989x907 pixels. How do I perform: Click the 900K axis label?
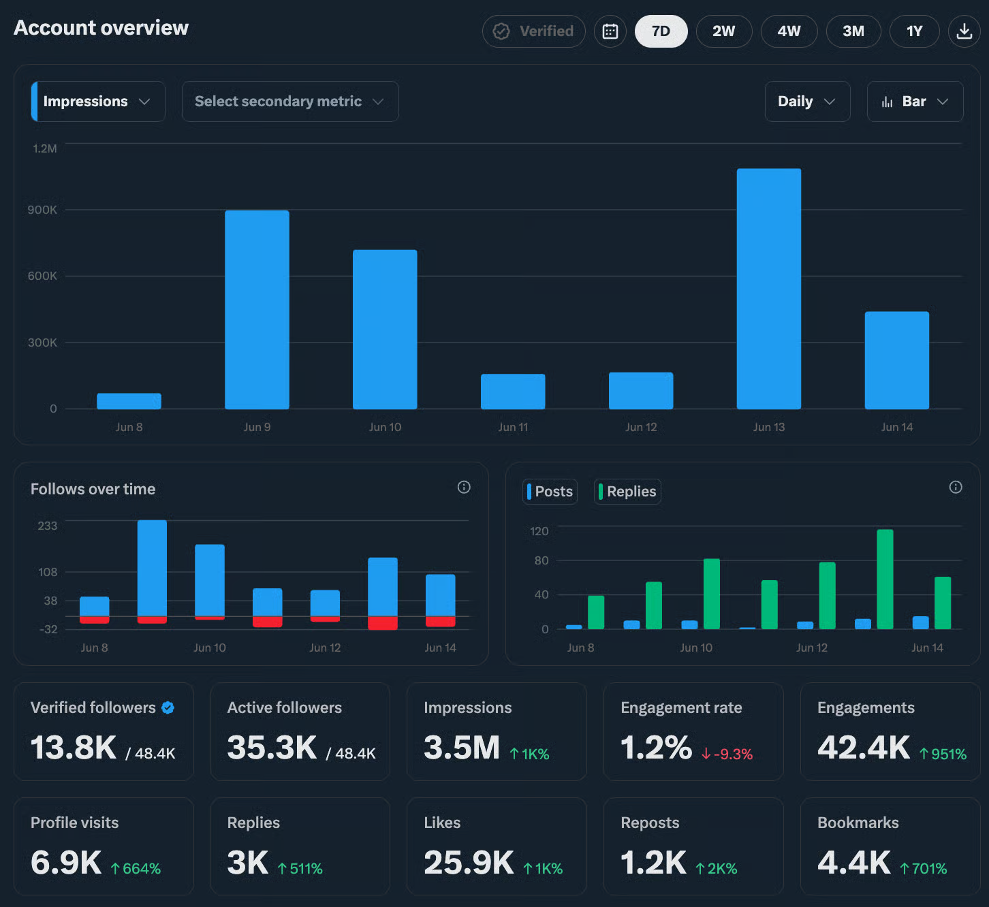(x=42, y=210)
